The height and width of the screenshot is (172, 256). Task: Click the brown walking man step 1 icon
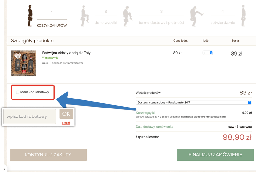[x=30, y=16]
